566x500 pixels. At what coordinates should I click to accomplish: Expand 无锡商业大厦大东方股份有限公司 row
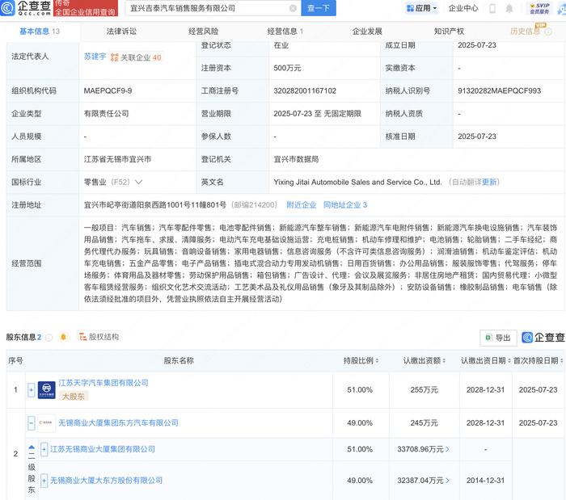(44, 481)
